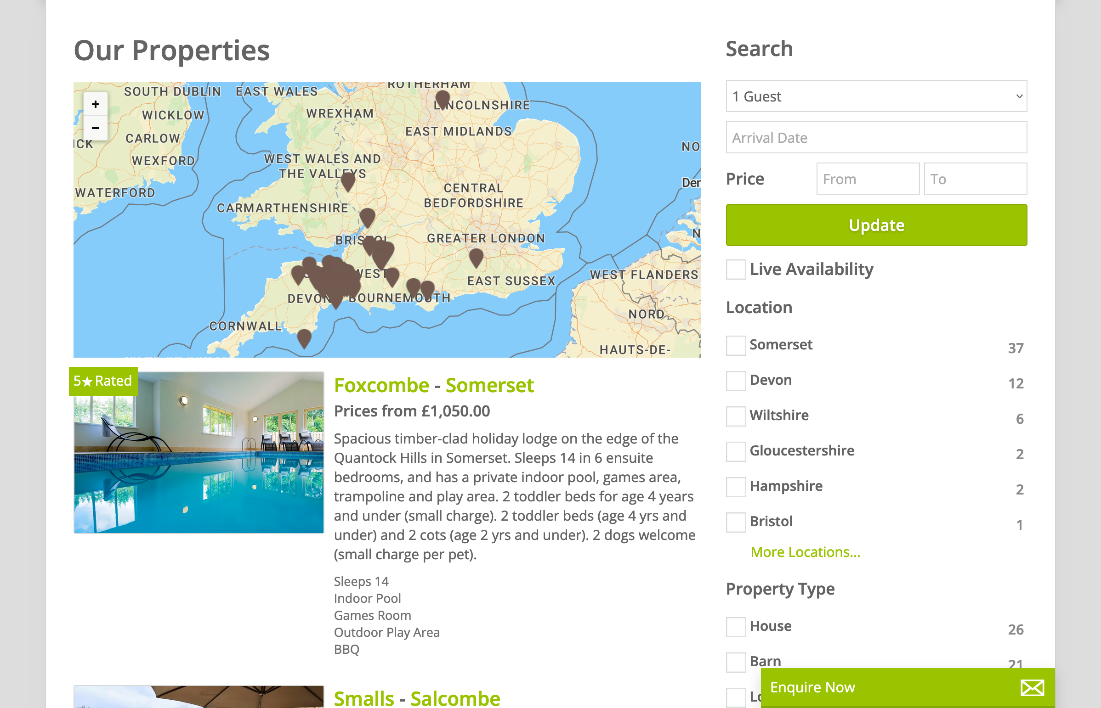Click the Price From input field
The image size is (1101, 708).
click(x=867, y=179)
